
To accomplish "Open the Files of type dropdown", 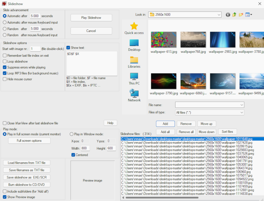I will point(242,113).
